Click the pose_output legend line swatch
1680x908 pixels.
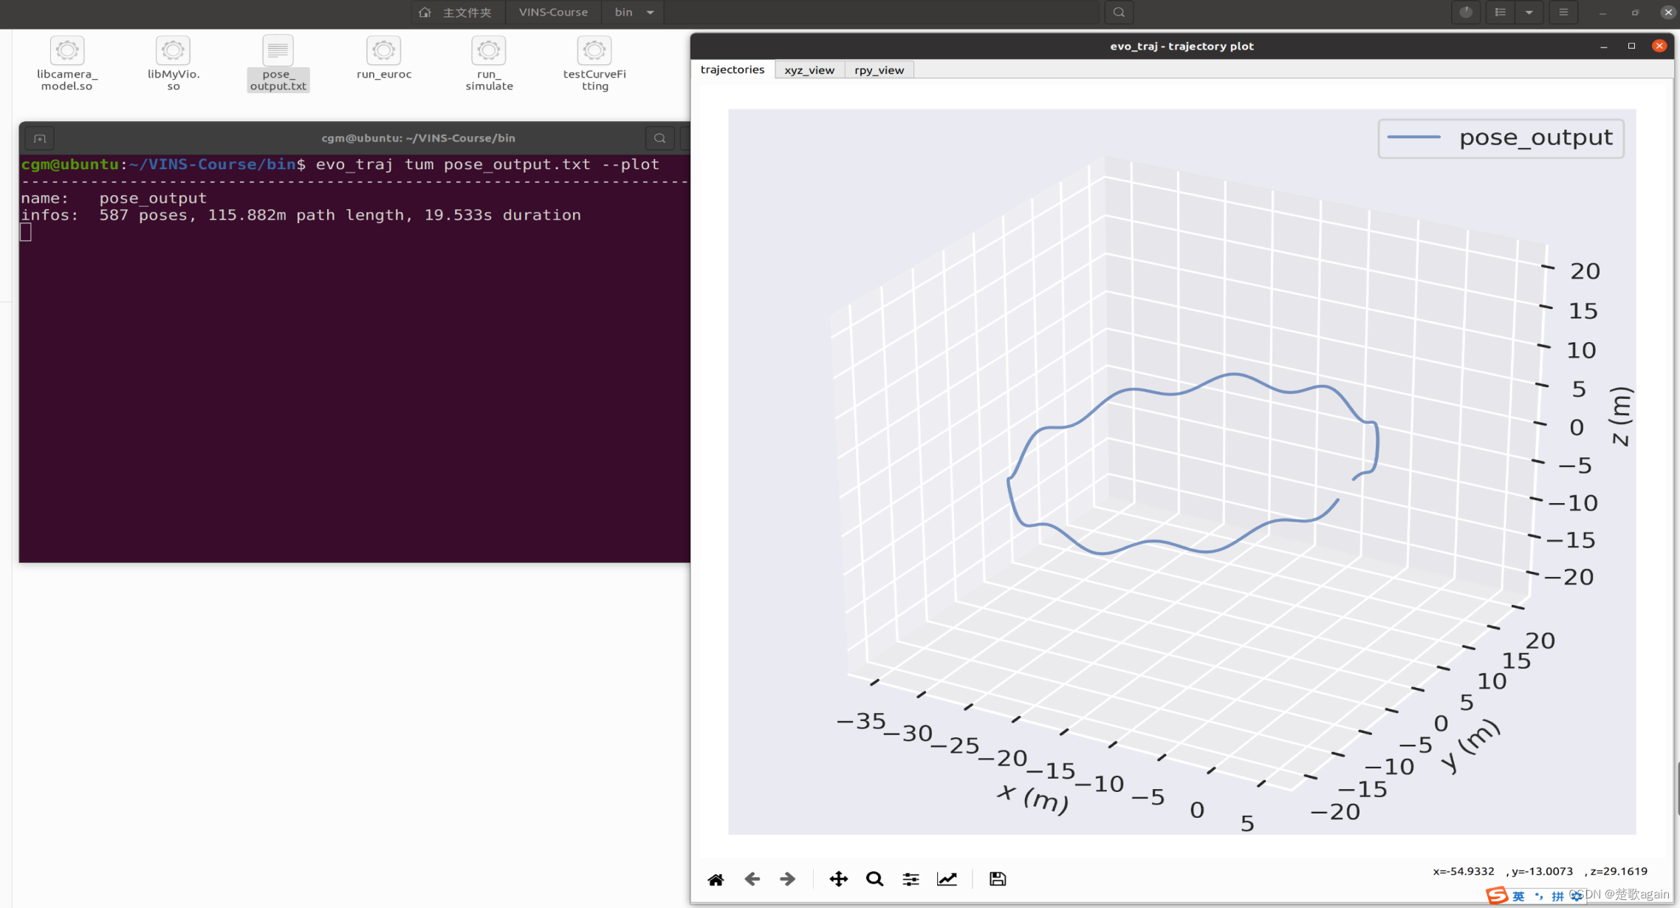(1413, 137)
